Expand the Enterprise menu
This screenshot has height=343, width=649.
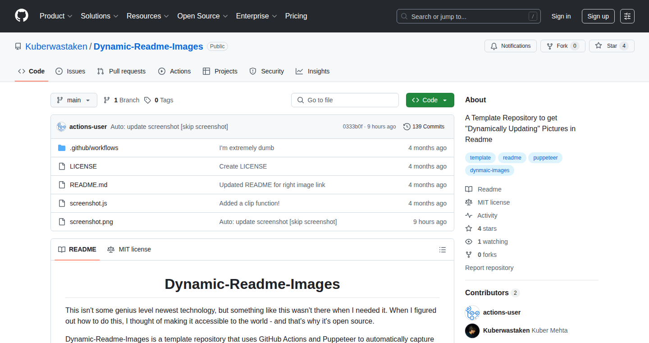(256, 16)
